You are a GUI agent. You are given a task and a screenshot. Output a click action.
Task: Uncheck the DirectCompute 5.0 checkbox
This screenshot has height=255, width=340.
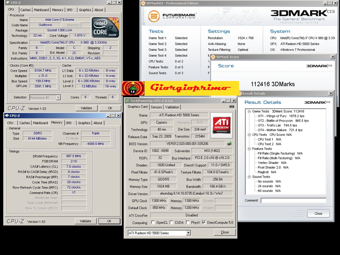(204, 222)
